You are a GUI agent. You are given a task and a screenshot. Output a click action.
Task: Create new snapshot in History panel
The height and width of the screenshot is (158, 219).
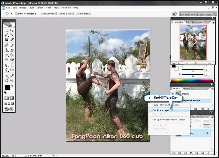click(202, 109)
